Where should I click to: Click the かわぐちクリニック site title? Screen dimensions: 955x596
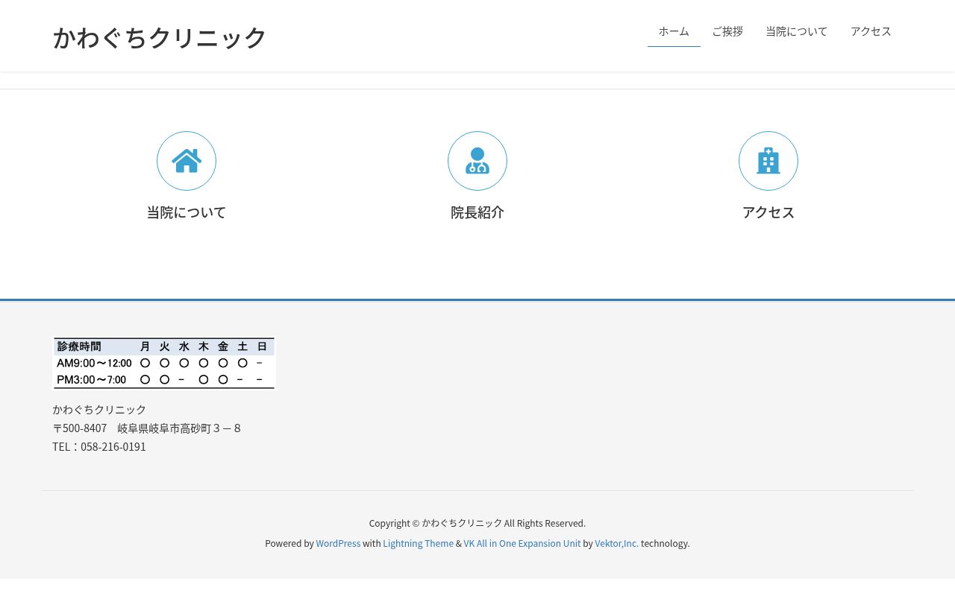point(160,37)
